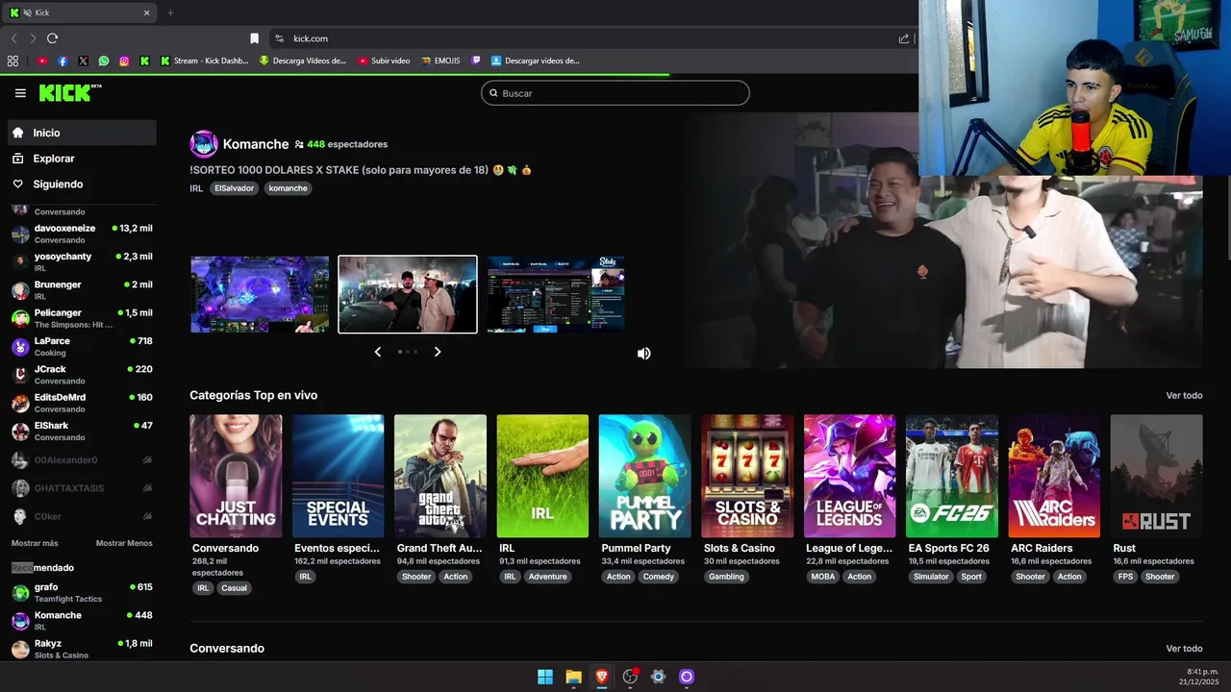Click the MOBA tag under League of Legends
Image resolution: width=1231 pixels, height=692 pixels.
pos(823,577)
